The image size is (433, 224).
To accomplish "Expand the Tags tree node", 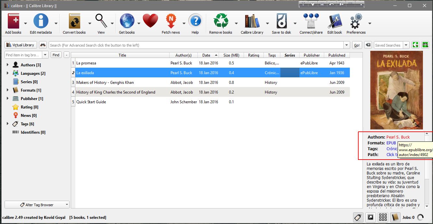I will point(7,124).
